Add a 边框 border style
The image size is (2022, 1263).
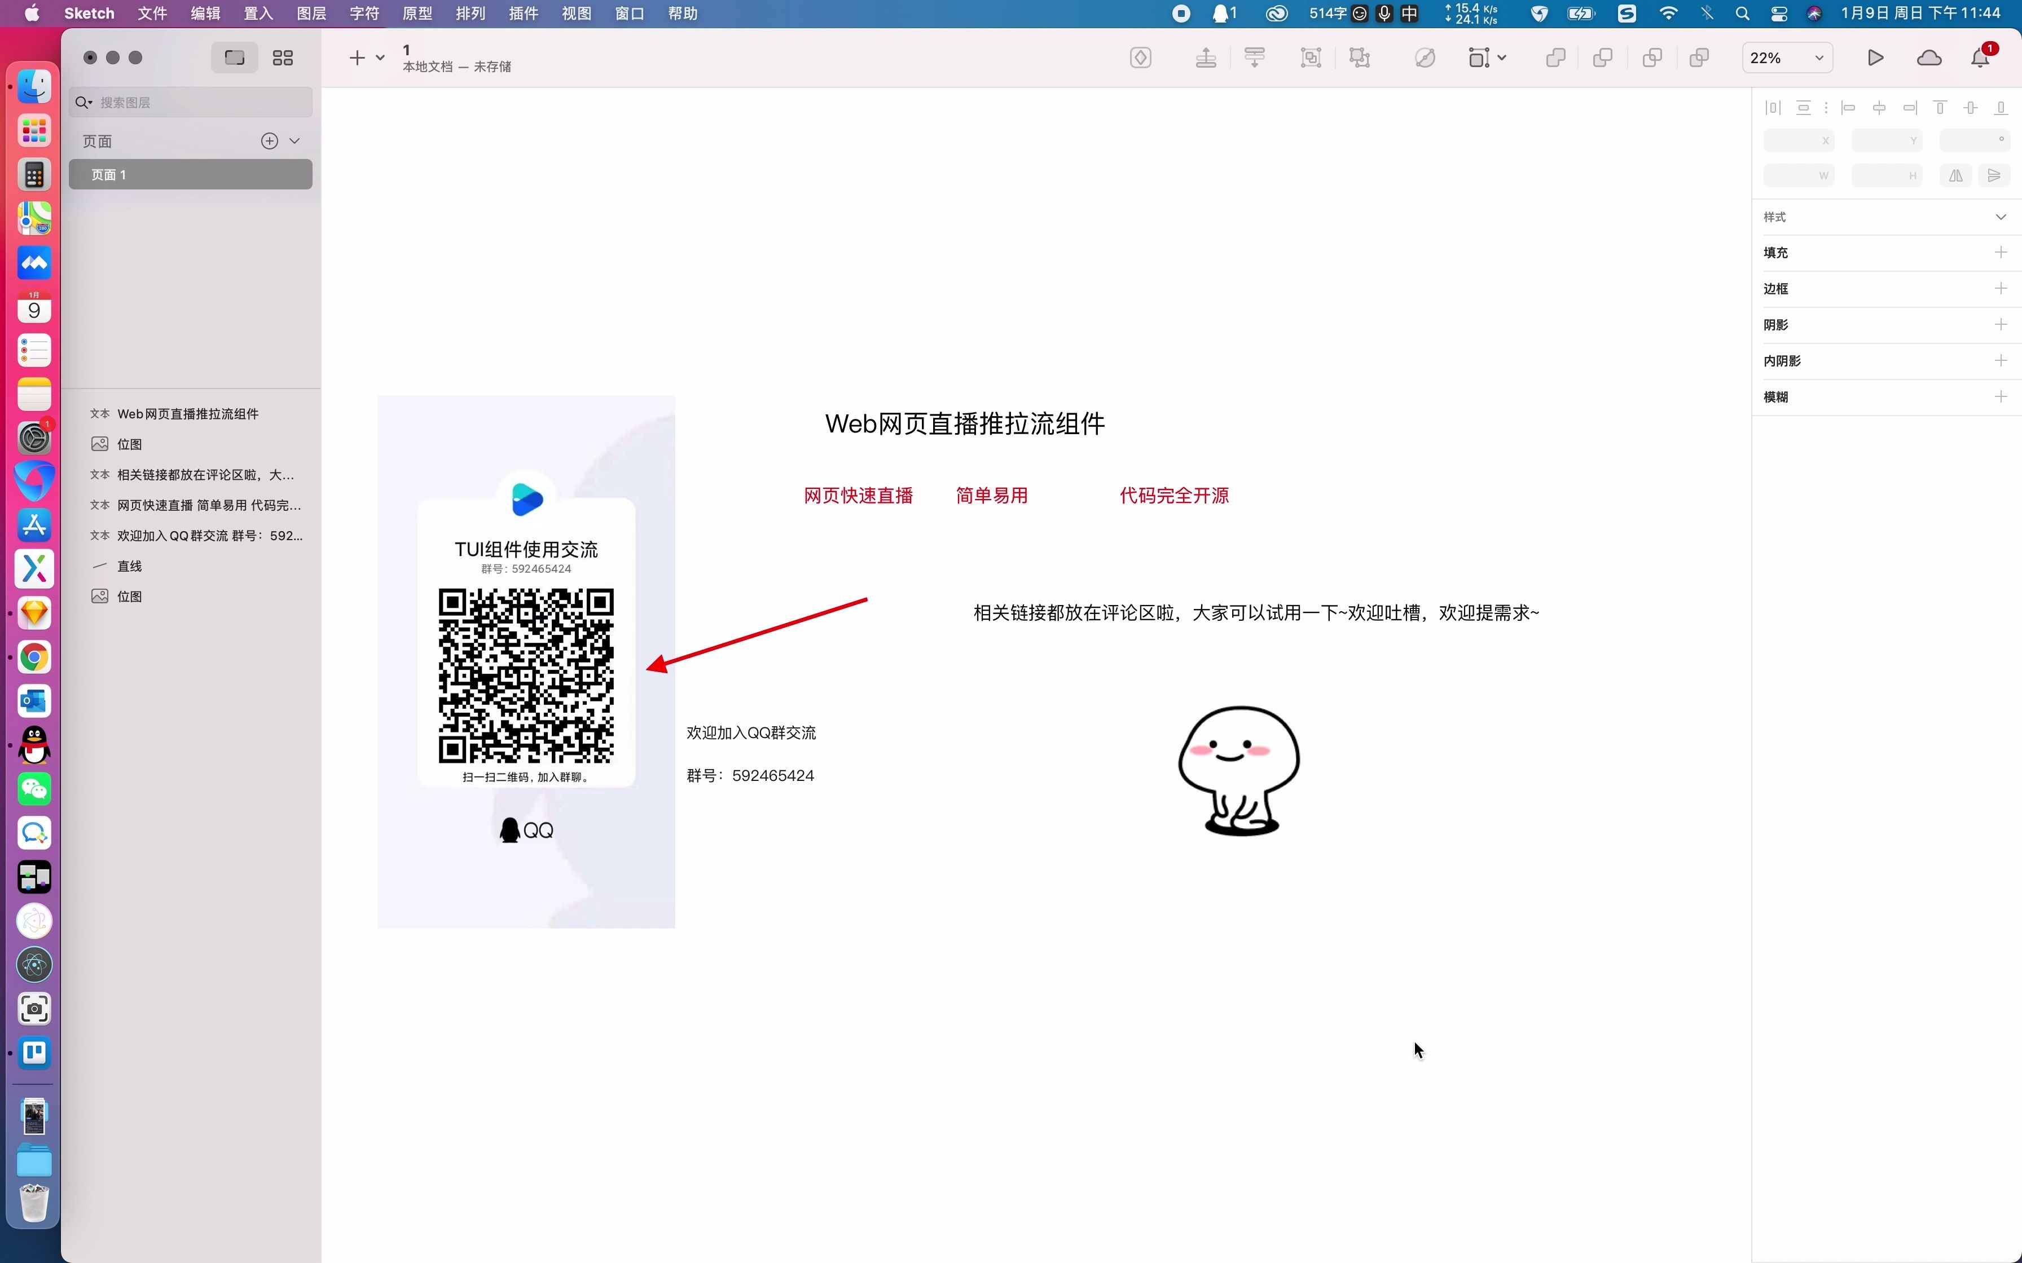click(2000, 288)
